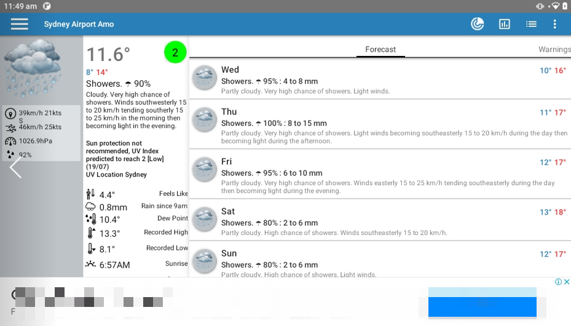Tap the 13.3° Recorded High value
Viewport: 571px width, 326px height.
point(109,234)
